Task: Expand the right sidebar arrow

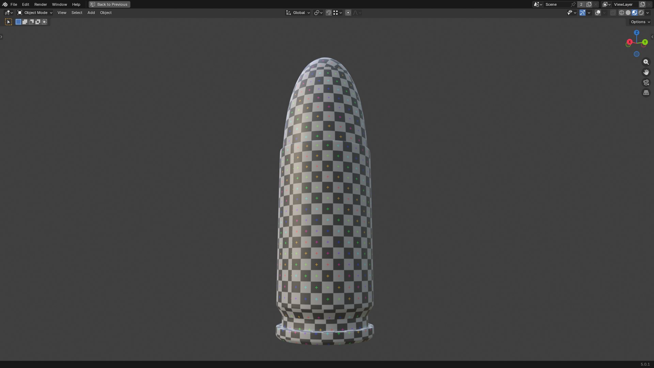Action: pyautogui.click(x=652, y=37)
